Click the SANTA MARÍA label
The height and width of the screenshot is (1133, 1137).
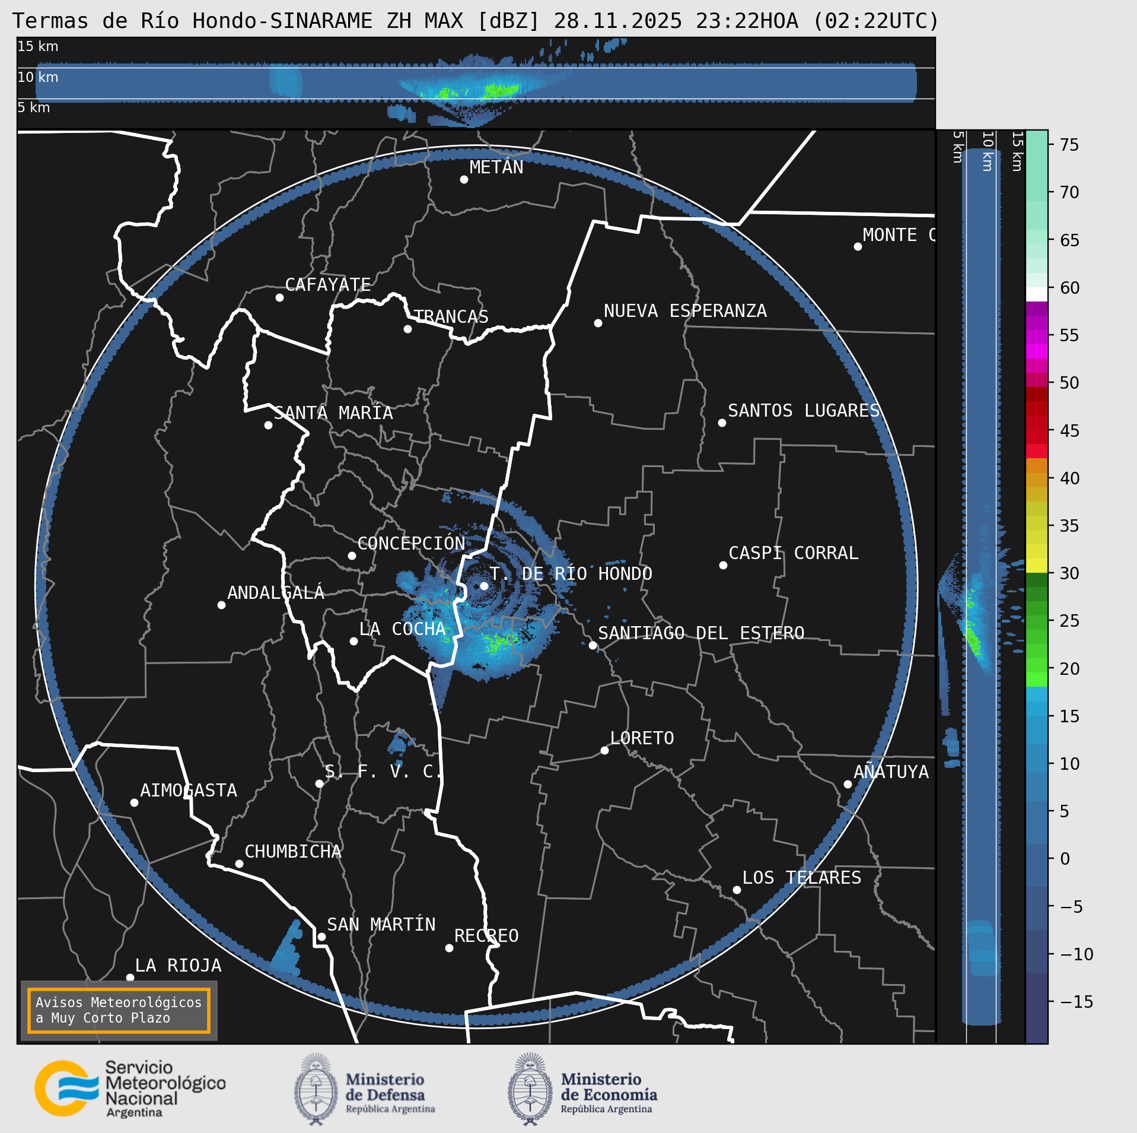pyautogui.click(x=333, y=413)
